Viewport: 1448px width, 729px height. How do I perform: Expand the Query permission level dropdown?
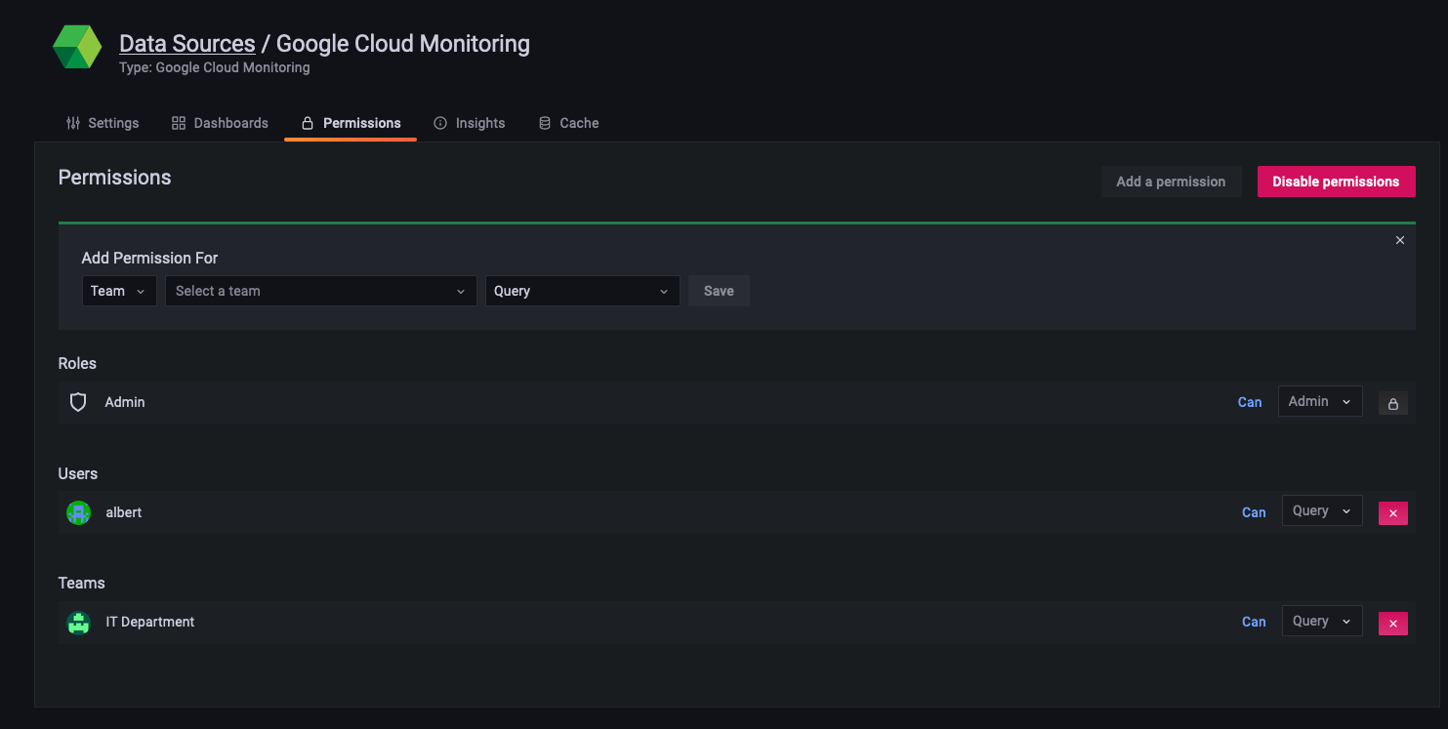click(582, 291)
